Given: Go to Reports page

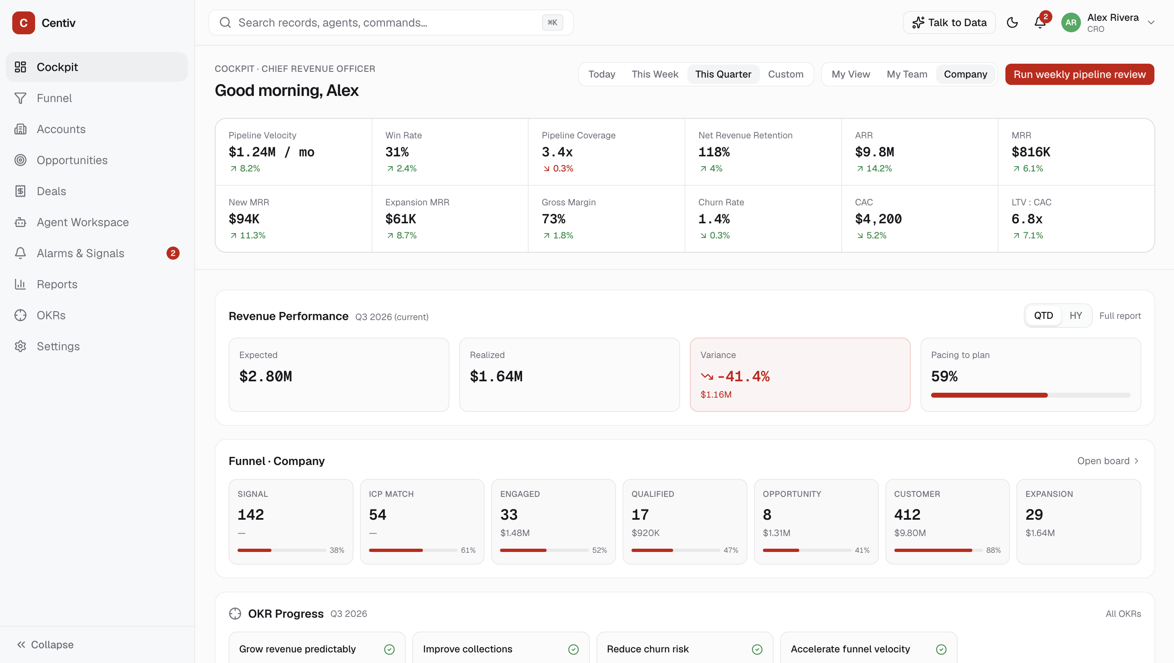Looking at the screenshot, I should tap(97, 284).
